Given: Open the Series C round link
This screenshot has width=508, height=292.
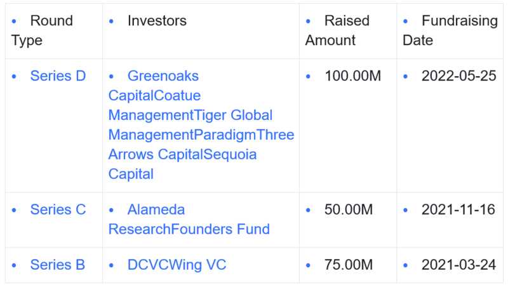Looking at the screenshot, I should click(x=58, y=209).
